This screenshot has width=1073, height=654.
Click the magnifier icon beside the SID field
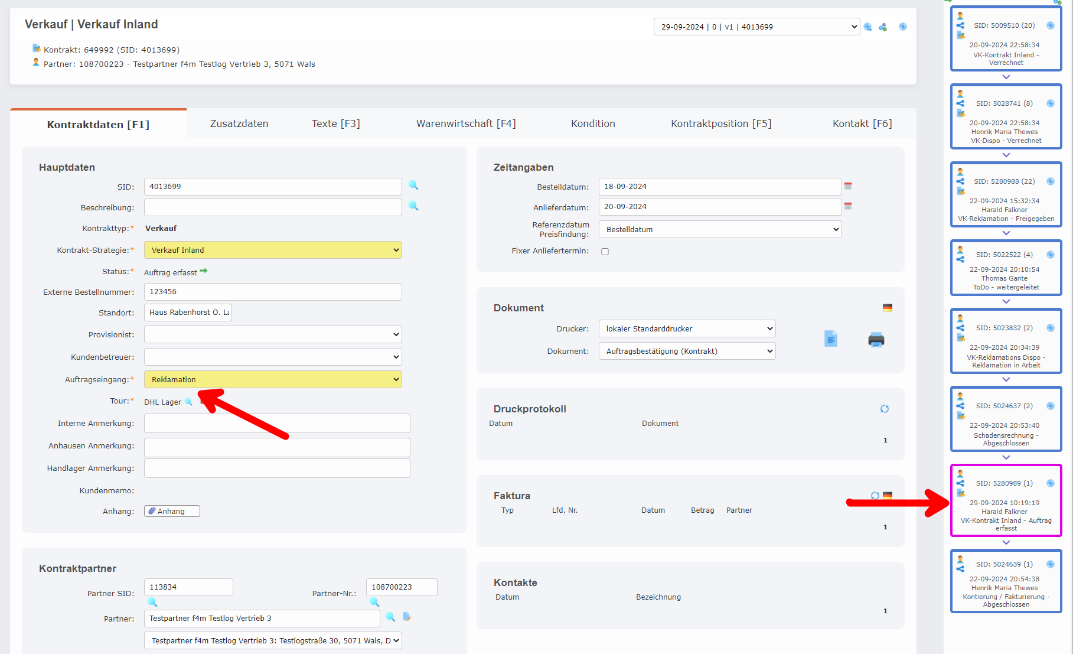click(413, 186)
